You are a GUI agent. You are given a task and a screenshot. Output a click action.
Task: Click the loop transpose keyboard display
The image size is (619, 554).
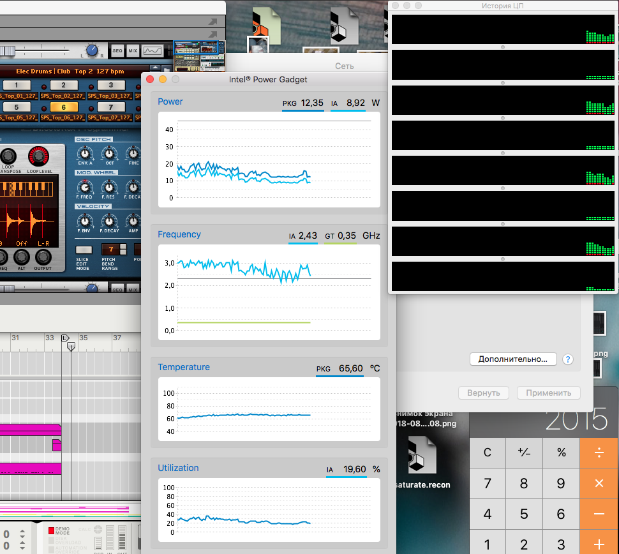pyautogui.click(x=26, y=190)
